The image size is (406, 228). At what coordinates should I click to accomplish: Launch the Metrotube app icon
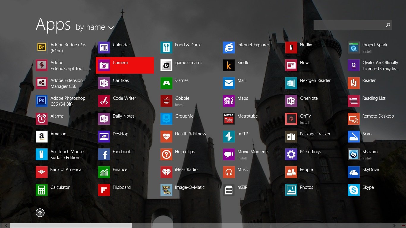point(229,119)
